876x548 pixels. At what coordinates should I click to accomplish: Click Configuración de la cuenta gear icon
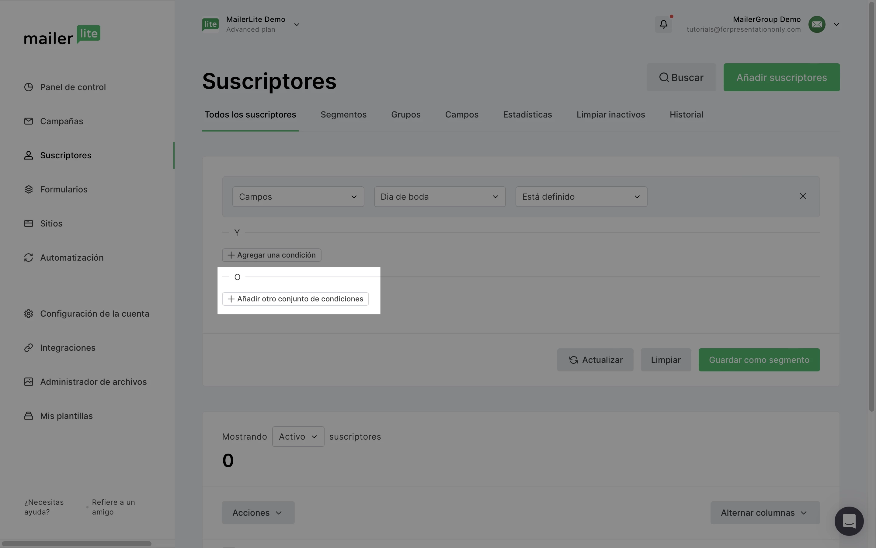[x=29, y=314]
